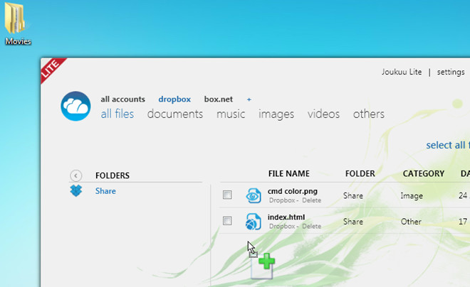
Task: Click Delete under cmd color.png
Action: coord(311,200)
